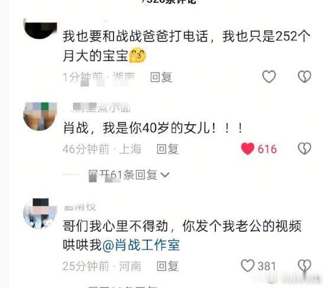Reply to the 河南 comment
The image size is (326, 288).
pyautogui.click(x=167, y=266)
